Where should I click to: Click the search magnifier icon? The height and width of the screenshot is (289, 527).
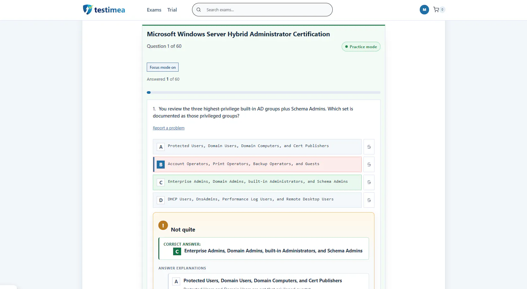(x=199, y=10)
